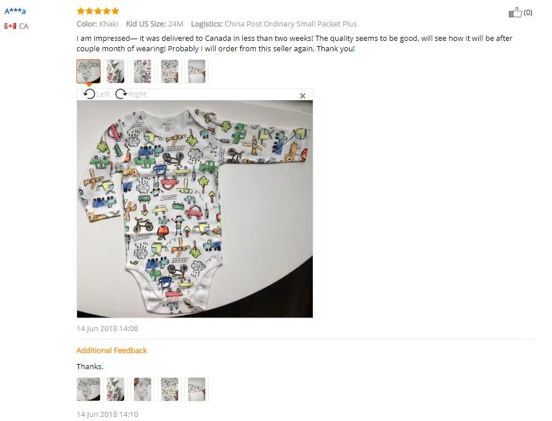The height and width of the screenshot is (421, 552).
Task: Open the fourth review photo thumbnail
Action: click(170, 71)
